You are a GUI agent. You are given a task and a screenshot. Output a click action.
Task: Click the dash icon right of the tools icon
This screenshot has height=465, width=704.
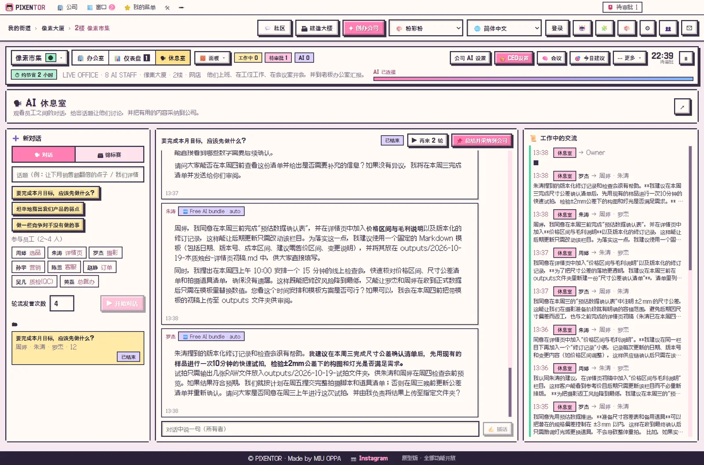[181, 7]
